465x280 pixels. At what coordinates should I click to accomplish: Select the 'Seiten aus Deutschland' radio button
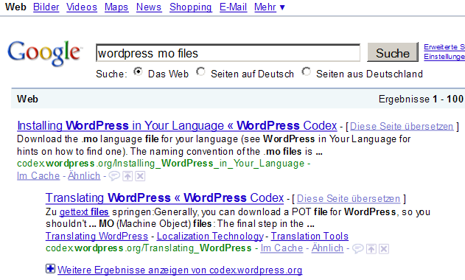(306, 71)
